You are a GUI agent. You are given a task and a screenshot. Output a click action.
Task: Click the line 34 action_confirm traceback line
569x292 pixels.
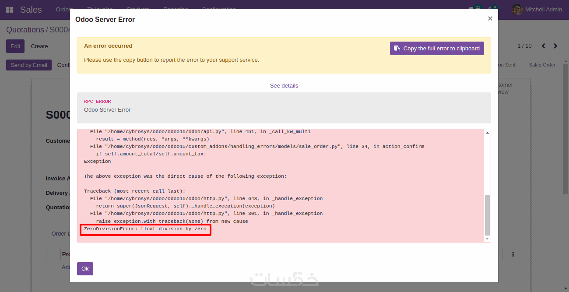[x=257, y=147]
